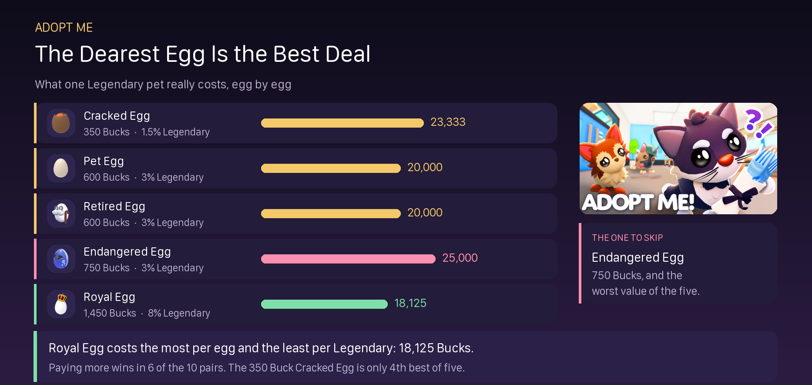Click the cream Pet Egg icon
Image resolution: width=812 pixels, height=385 pixels.
[x=61, y=168]
